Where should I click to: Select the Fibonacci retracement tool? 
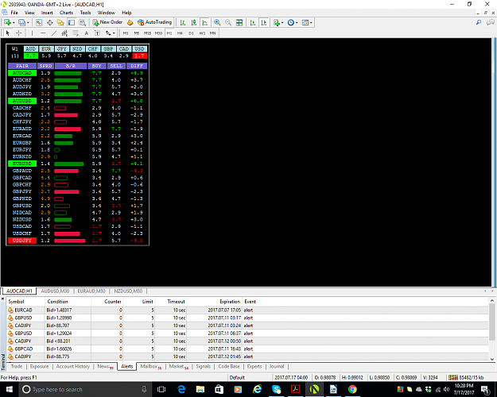click(x=76, y=33)
